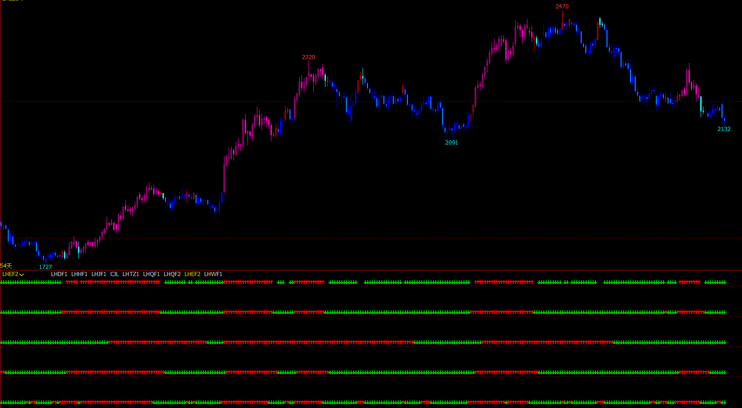Click the 2320 high price label
Image resolution: width=742 pixels, height=408 pixels.
coord(308,57)
